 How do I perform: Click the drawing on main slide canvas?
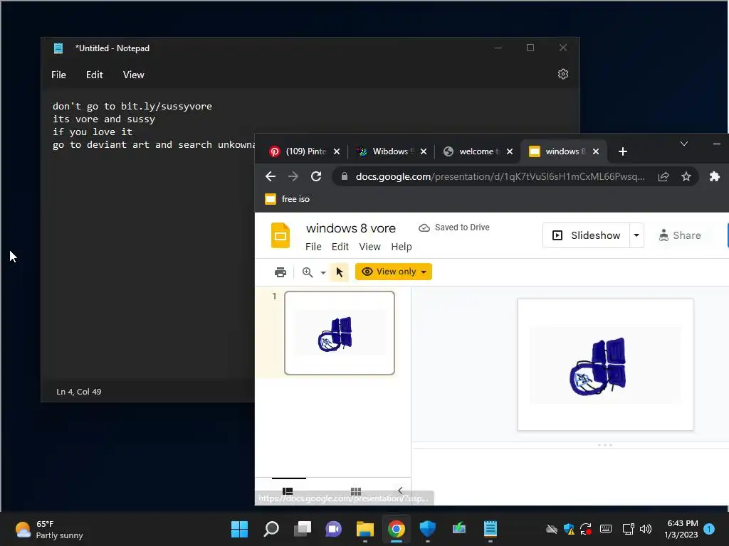(x=598, y=366)
